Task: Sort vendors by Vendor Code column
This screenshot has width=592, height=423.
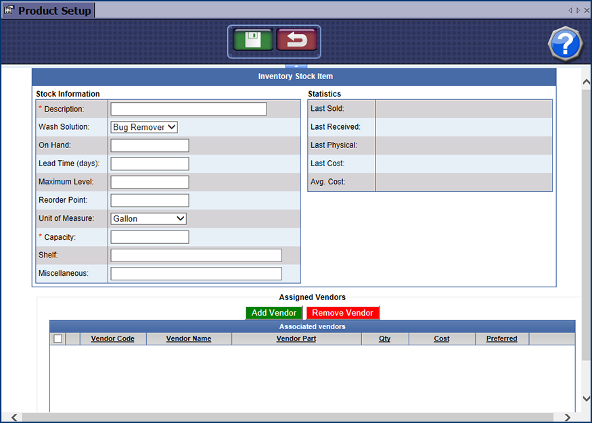Action: 112,339
